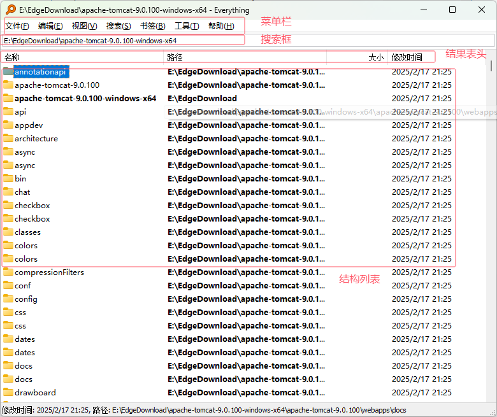
Task: Select the apache-tomcat-9.0.100-windows-x64 folder entry
Action: coord(85,99)
